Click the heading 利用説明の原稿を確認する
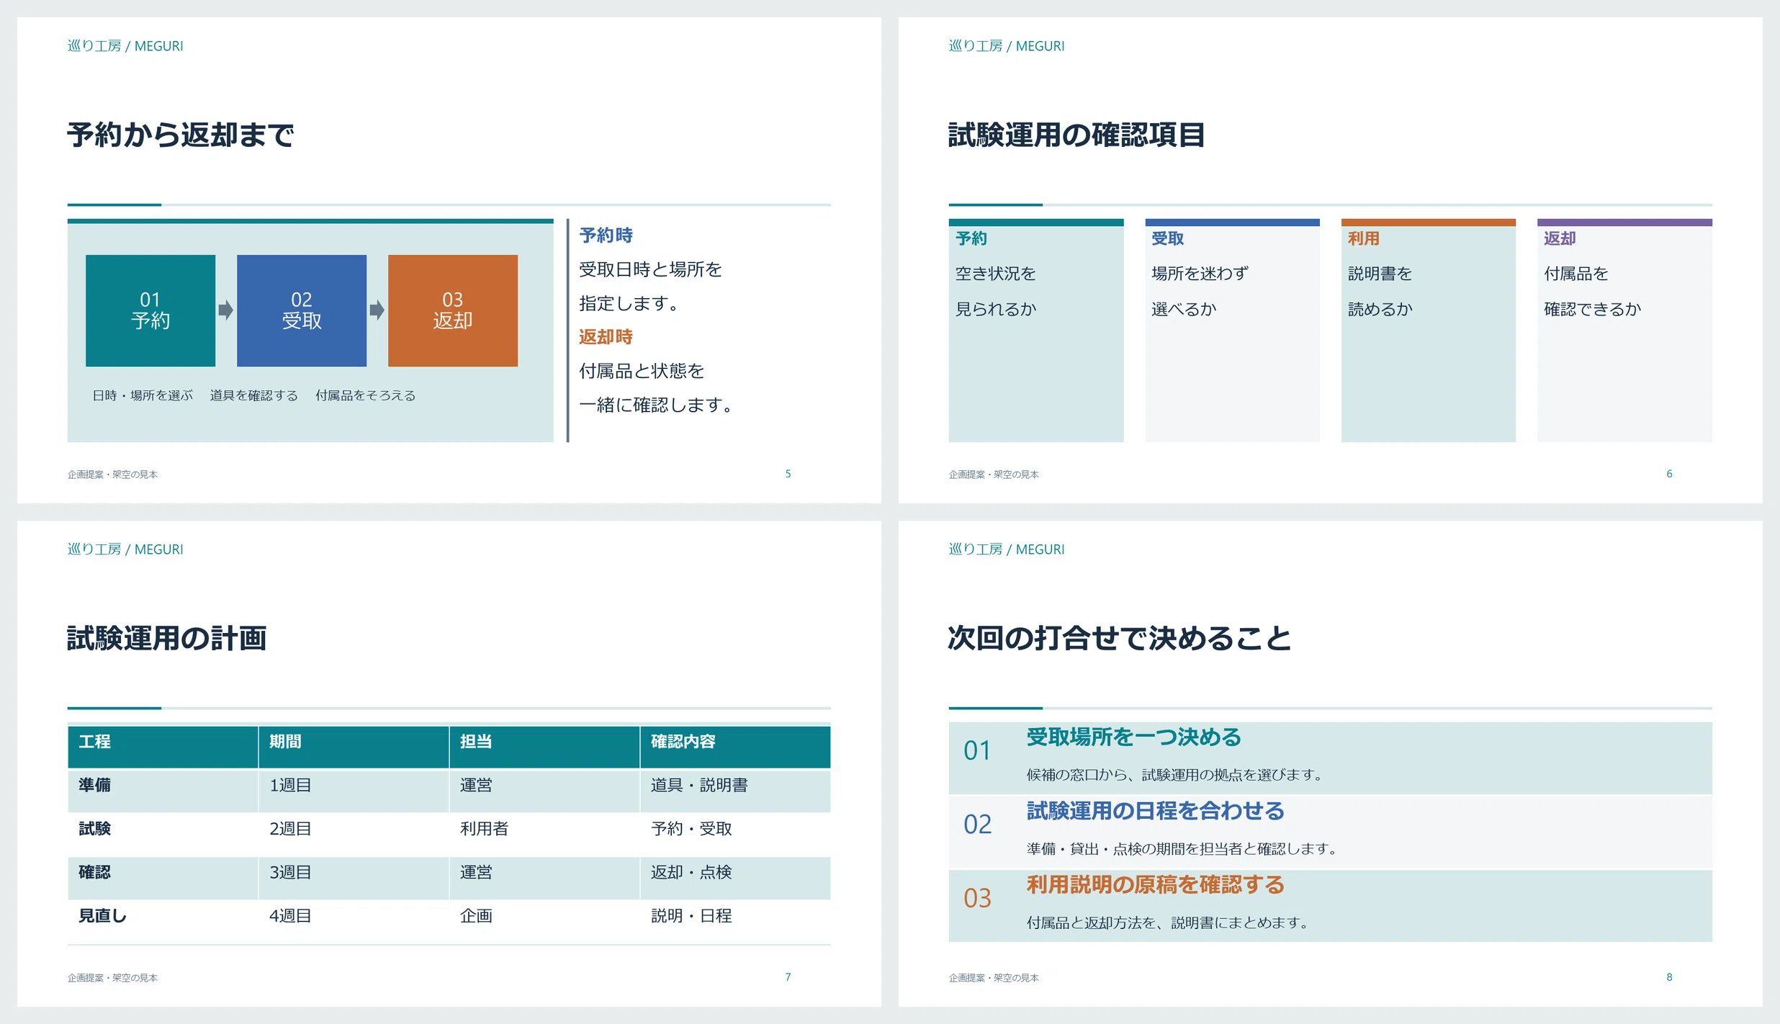 click(1156, 885)
